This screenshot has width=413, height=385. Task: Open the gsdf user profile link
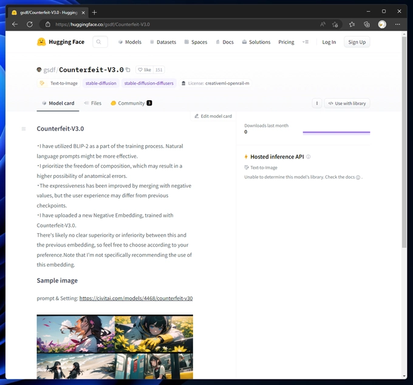(49, 70)
